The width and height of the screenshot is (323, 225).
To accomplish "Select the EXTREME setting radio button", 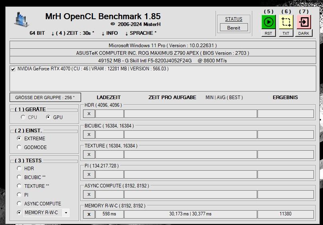I will click(x=19, y=138).
